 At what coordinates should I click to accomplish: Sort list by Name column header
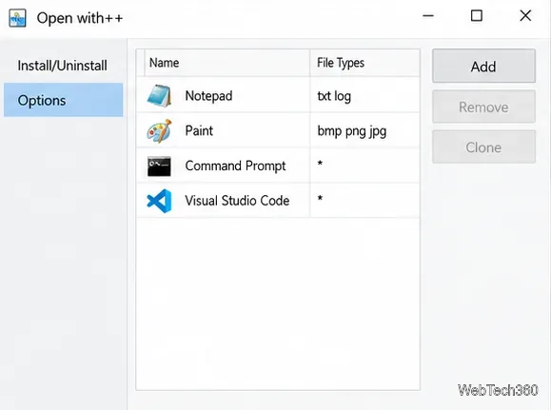[227, 63]
